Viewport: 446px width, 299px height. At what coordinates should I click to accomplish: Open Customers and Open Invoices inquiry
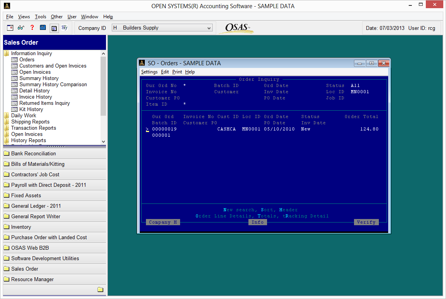tap(53, 66)
